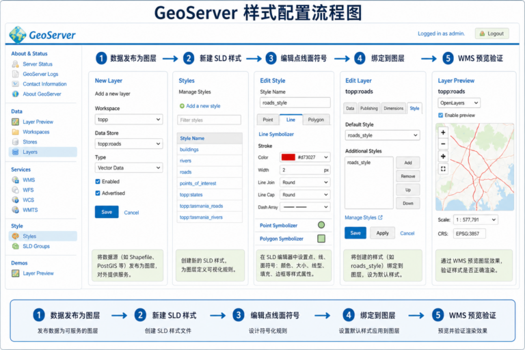Click the GeoServer globe logo
The height and width of the screenshot is (350, 525).
[17, 34]
